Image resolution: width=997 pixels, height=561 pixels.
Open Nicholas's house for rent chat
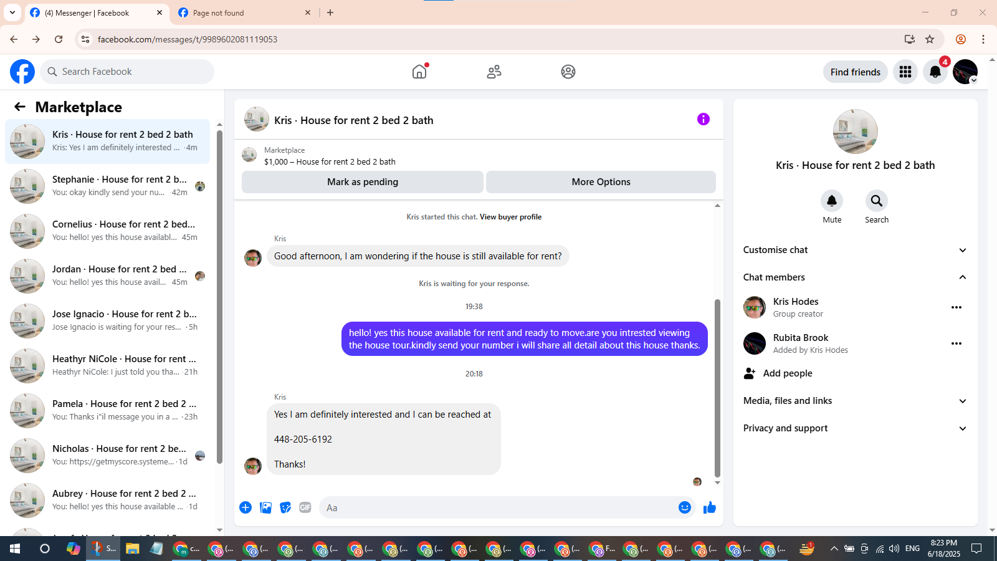click(107, 456)
